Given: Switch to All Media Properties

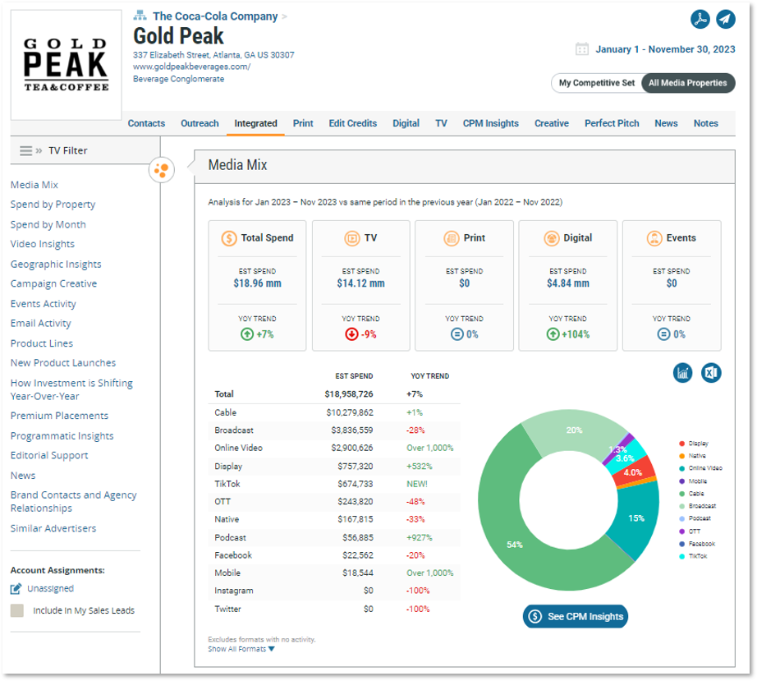Looking at the screenshot, I should click(x=688, y=83).
